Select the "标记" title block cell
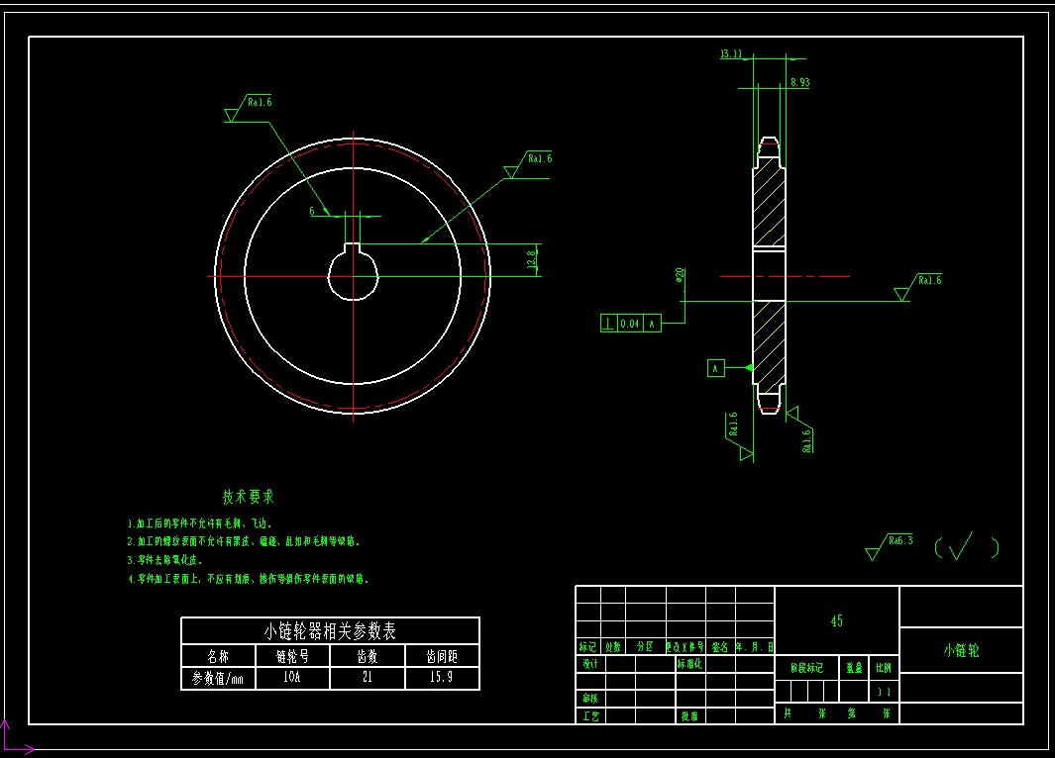The width and height of the screenshot is (1055, 758). click(588, 646)
